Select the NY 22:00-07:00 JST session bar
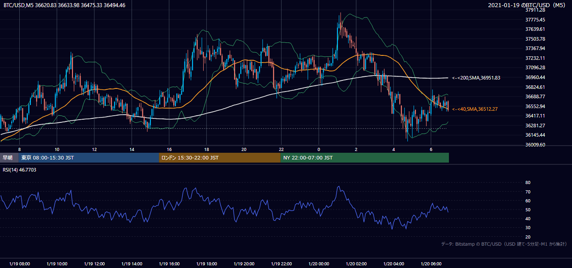This screenshot has height=268, width=572. pos(365,158)
